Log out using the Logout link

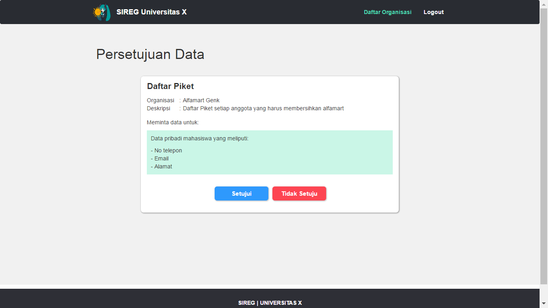click(x=433, y=12)
